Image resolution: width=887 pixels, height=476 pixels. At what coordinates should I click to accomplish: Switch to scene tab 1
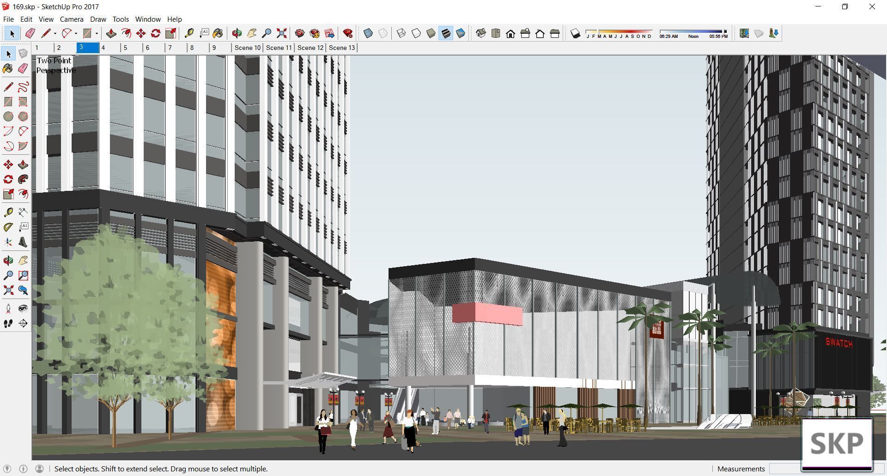pos(43,48)
